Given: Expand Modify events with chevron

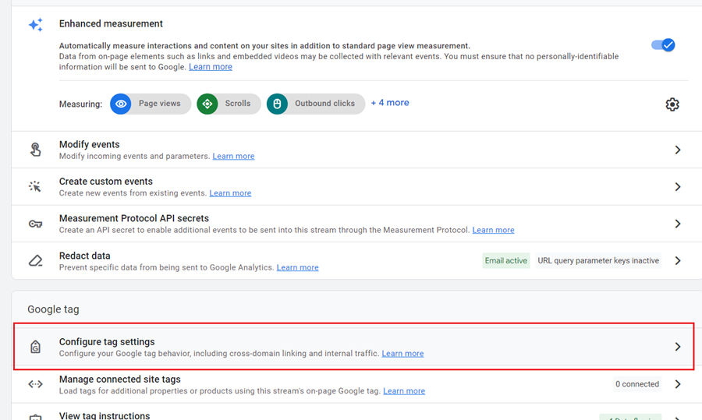Looking at the screenshot, I should (677, 150).
